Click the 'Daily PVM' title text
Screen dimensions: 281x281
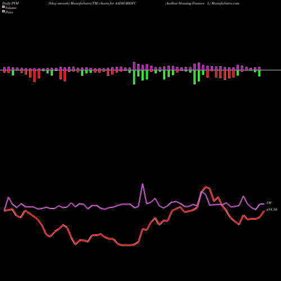point(11,3)
